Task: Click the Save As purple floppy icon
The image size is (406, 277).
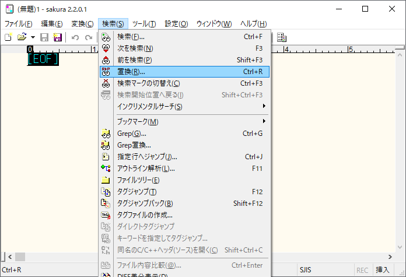Action: pos(58,37)
